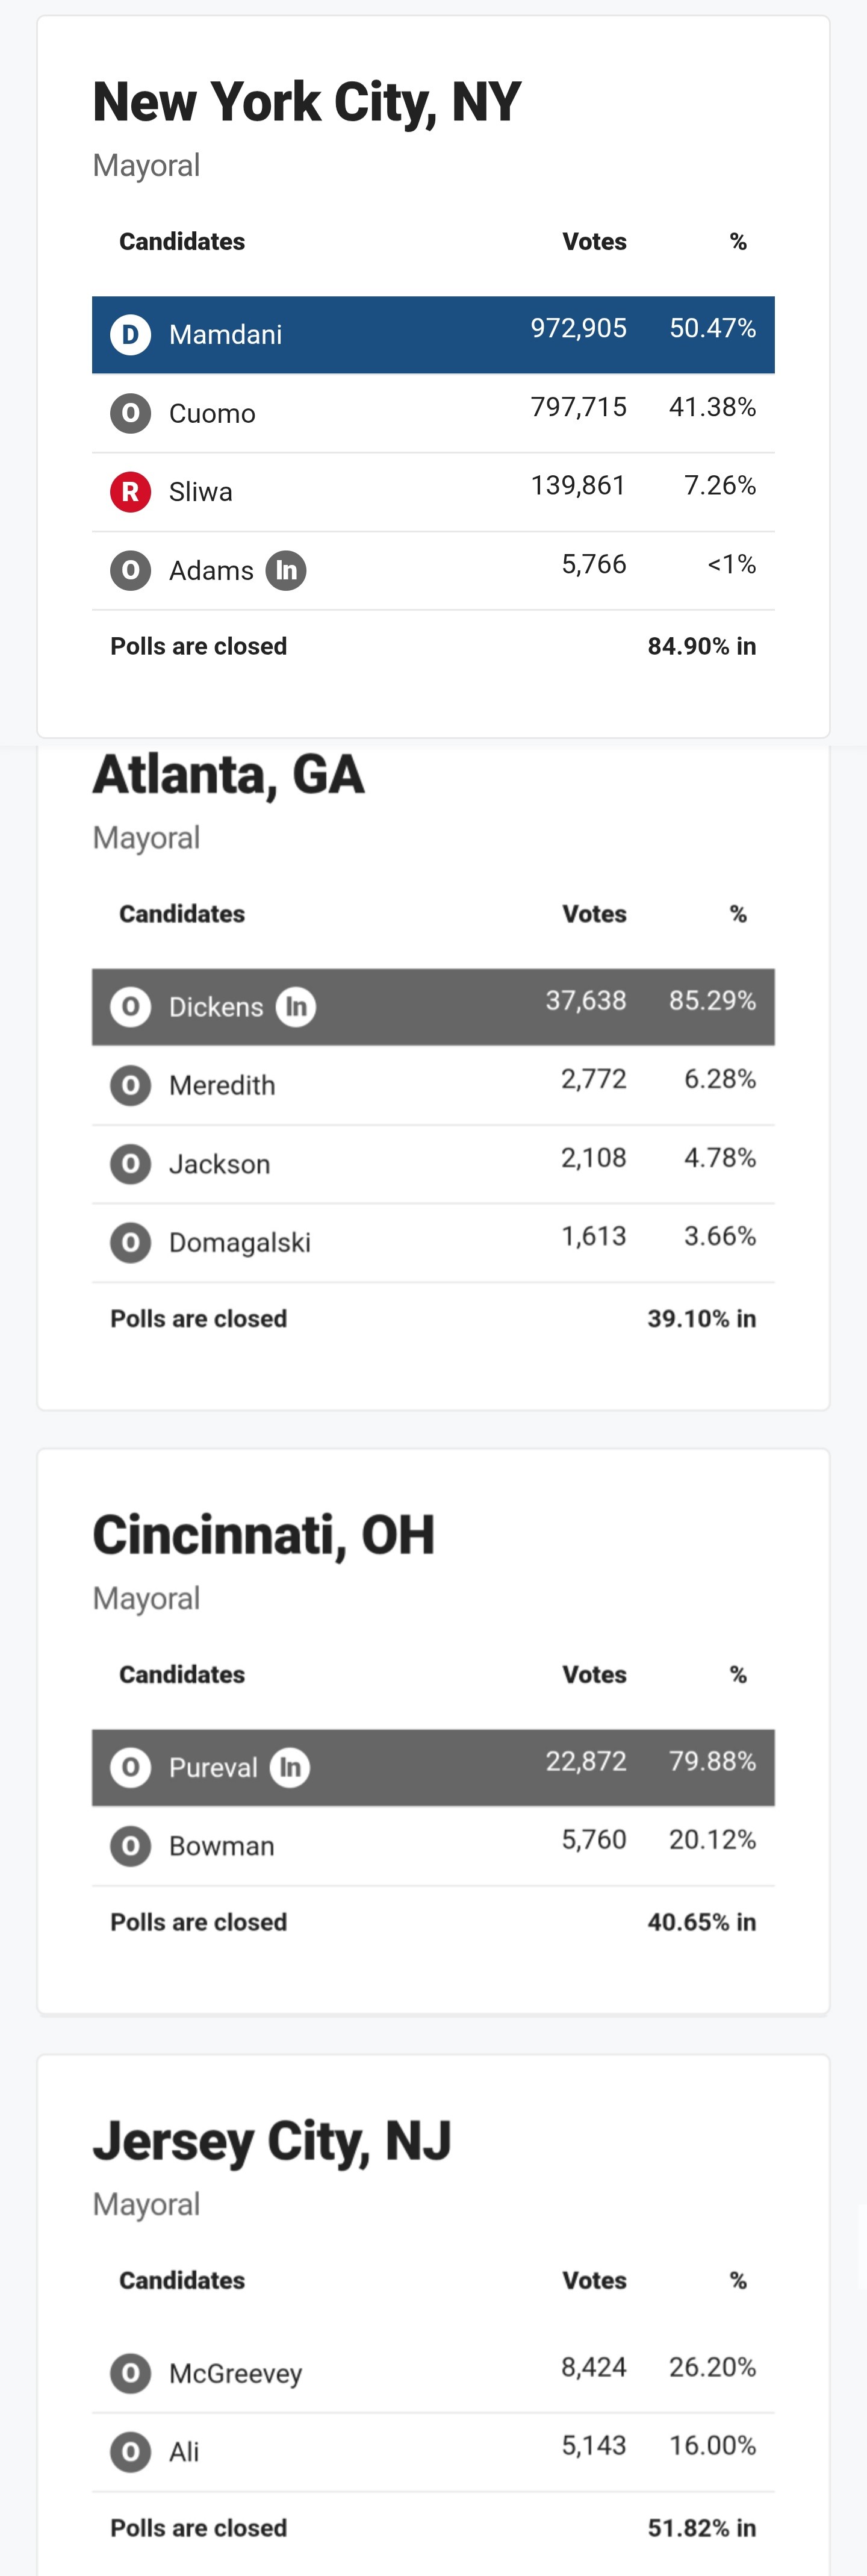Viewport: 867px width, 2576px height.
Task: Click the incumbent badge next to Dickens
Action: [x=296, y=1006]
